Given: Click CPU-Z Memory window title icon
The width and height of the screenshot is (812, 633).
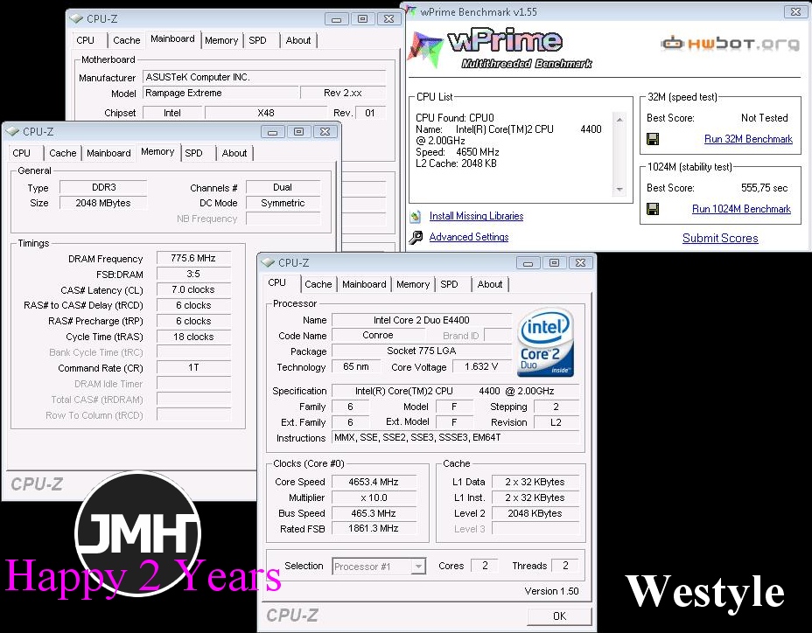Looking at the screenshot, I should [12, 131].
